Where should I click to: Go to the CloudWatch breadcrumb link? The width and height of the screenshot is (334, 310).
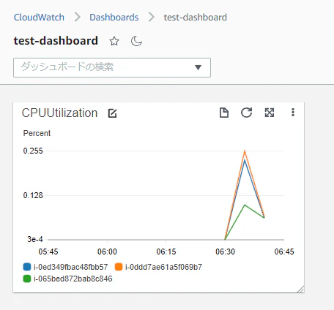[x=39, y=18]
